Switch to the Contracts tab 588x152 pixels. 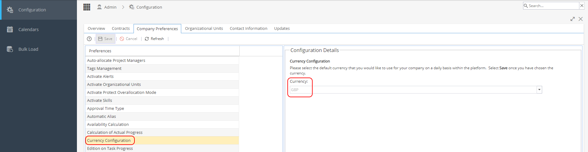tap(121, 28)
